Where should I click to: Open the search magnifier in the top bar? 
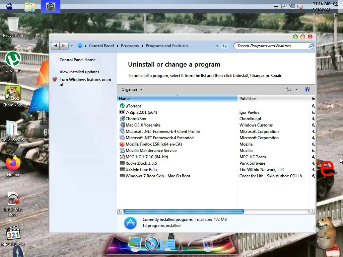coord(336,4)
